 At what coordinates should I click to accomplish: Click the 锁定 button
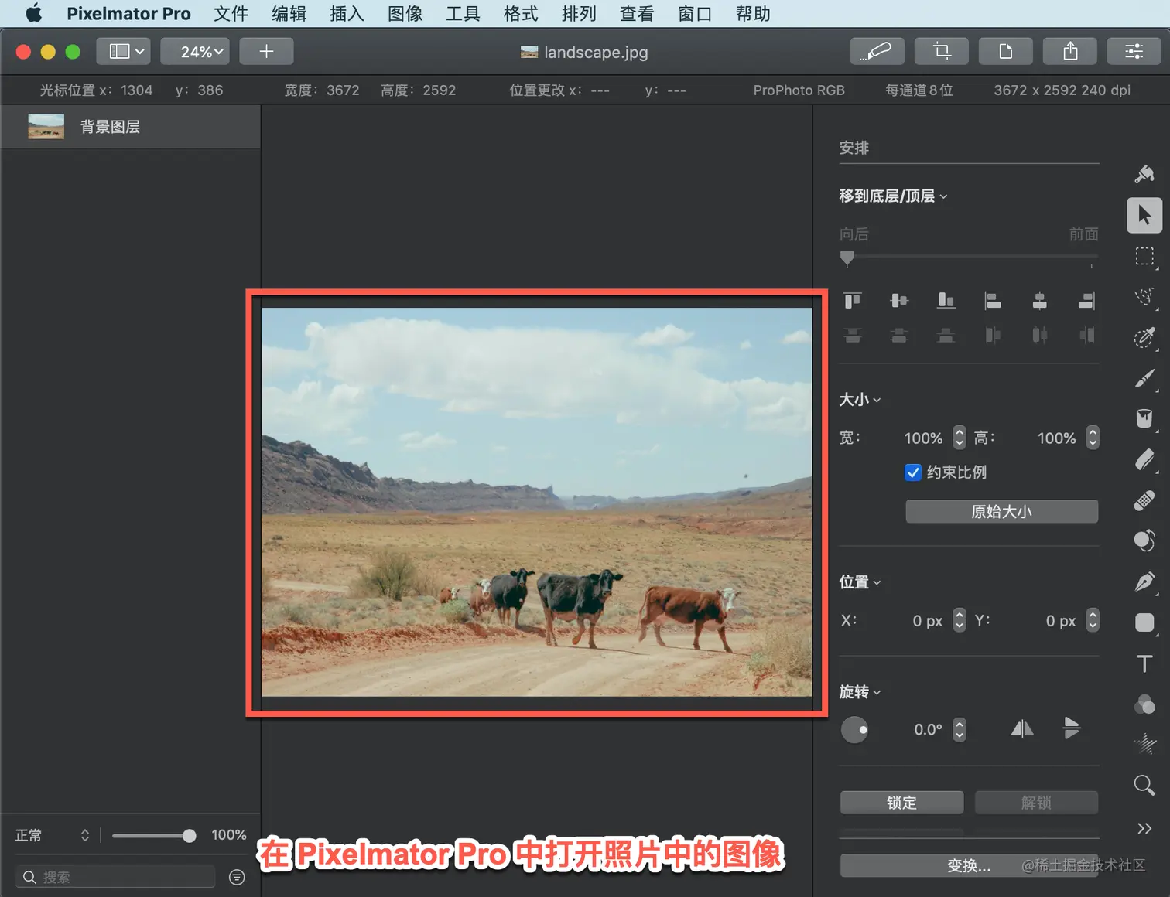tap(902, 803)
